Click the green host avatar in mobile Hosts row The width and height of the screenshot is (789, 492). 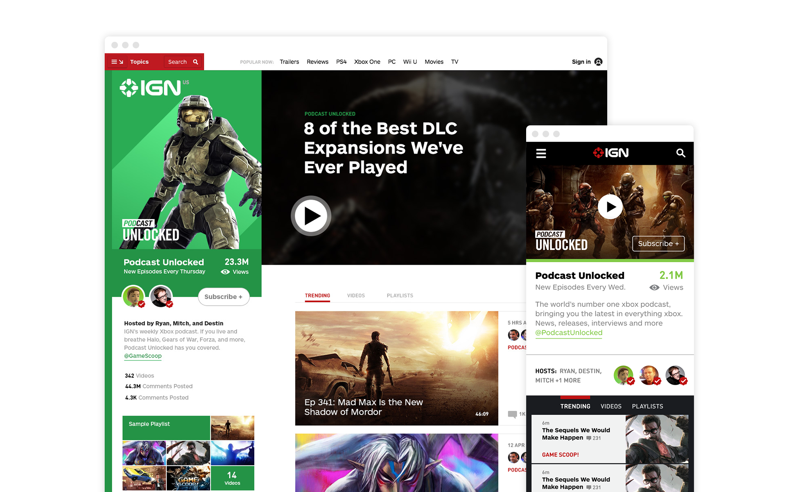[624, 375]
